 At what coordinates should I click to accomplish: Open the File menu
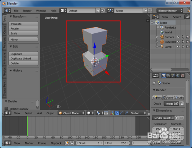click(16, 11)
